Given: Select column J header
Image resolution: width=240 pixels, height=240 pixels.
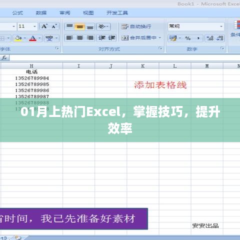Looking at the screenshot, I should point(111,66).
